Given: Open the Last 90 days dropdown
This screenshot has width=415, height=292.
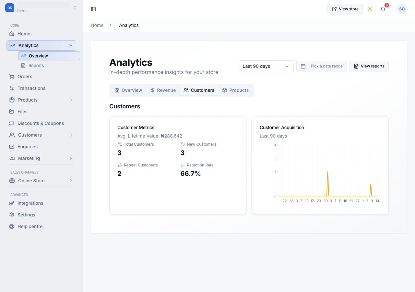Looking at the screenshot, I should pos(266,66).
